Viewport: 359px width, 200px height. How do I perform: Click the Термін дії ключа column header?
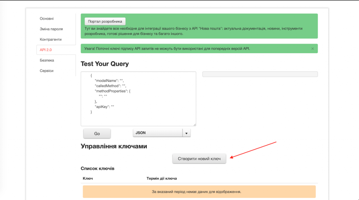[x=162, y=178]
